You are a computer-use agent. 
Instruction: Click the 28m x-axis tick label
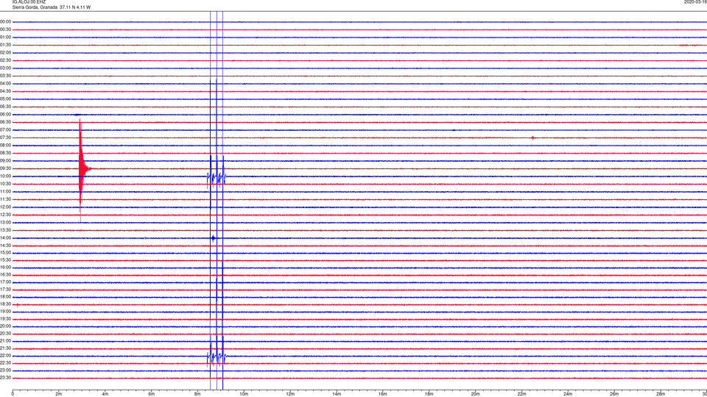(661, 394)
